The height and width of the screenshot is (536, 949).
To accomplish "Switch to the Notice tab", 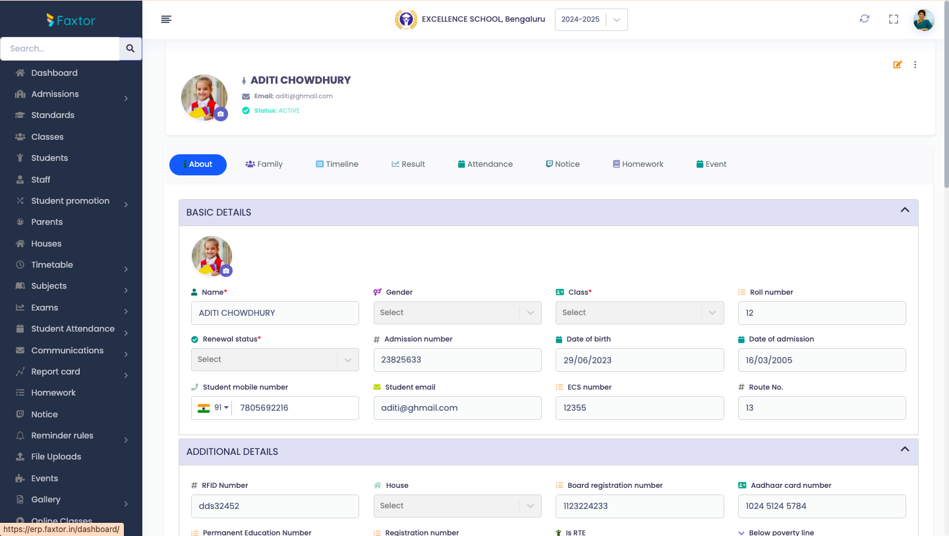I will point(563,164).
